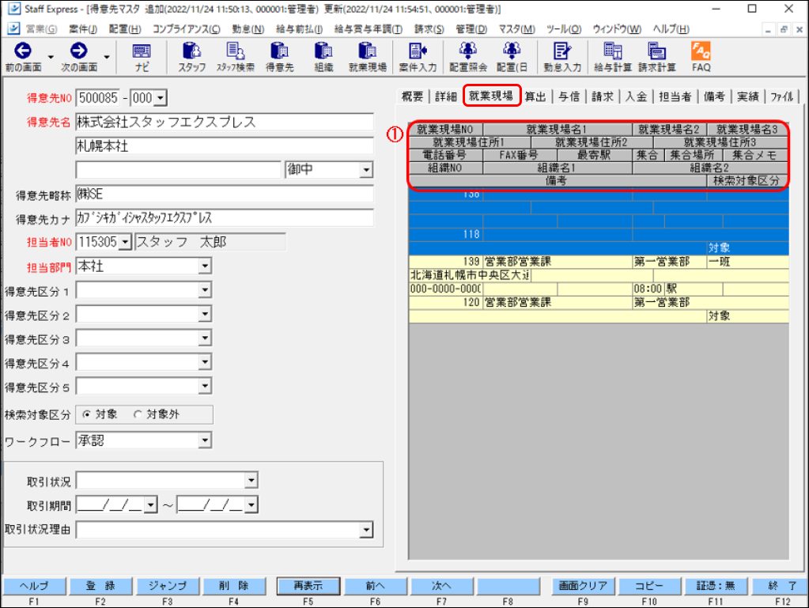
Task: Click the 登録 F2 button
Action: coord(100,586)
